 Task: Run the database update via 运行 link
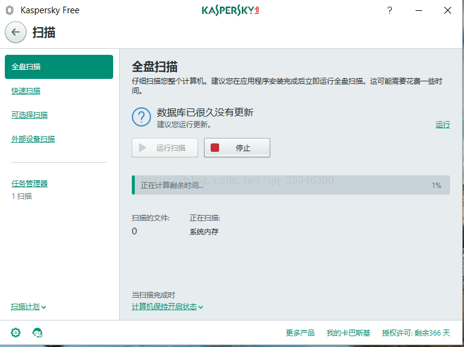(x=443, y=125)
